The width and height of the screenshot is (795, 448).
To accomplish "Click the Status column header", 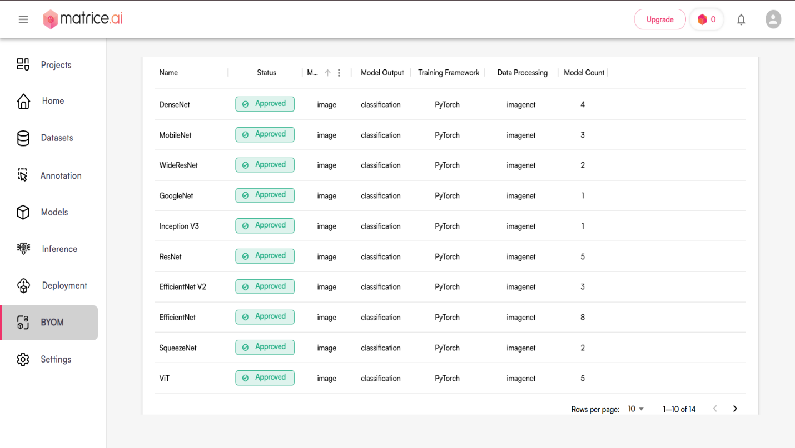I will [266, 73].
